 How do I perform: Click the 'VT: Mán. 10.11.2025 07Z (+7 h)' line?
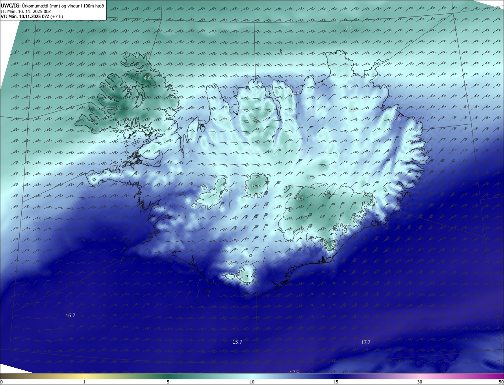tap(32, 17)
